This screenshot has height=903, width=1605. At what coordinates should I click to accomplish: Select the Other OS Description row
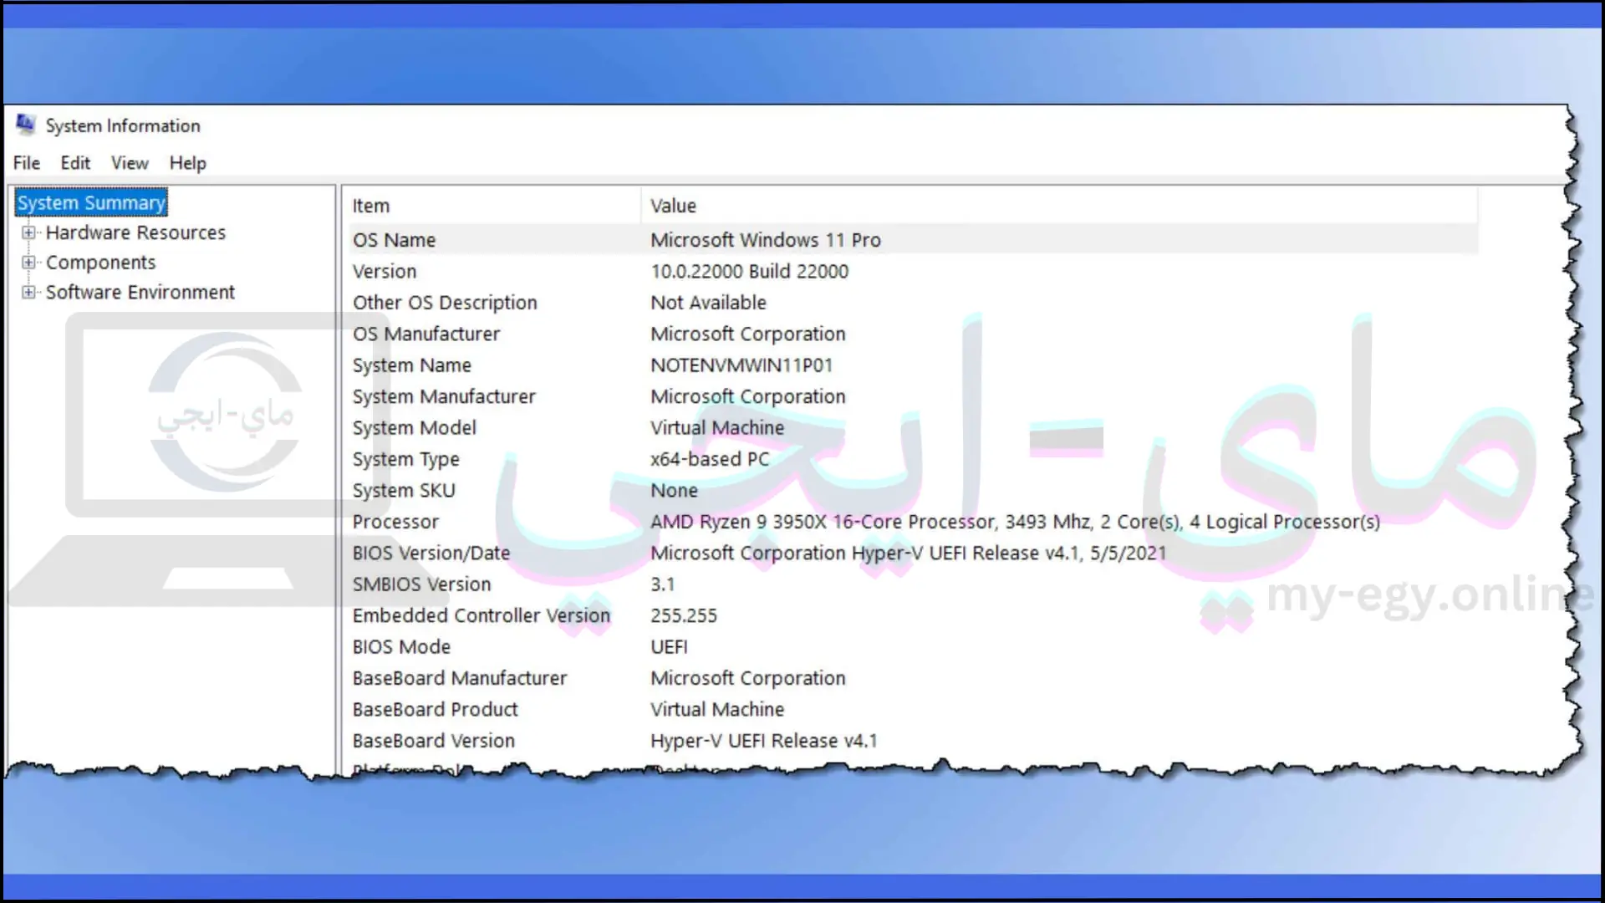tap(914, 303)
